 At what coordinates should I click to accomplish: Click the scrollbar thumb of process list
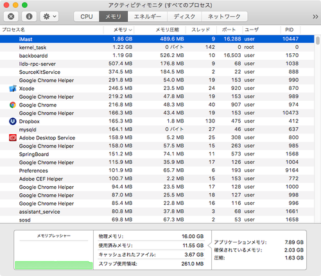coord(318,40)
